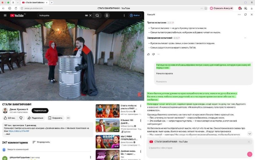Open options for 'Ответь чтобы не упасть в ЛАВУ'

point(141,106)
